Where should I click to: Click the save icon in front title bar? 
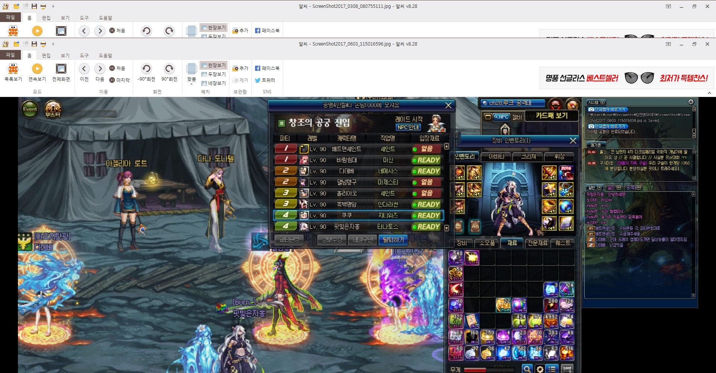34,44
